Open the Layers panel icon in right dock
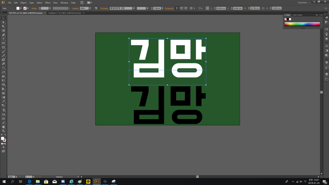This screenshot has height=185, width=329. 326,74
